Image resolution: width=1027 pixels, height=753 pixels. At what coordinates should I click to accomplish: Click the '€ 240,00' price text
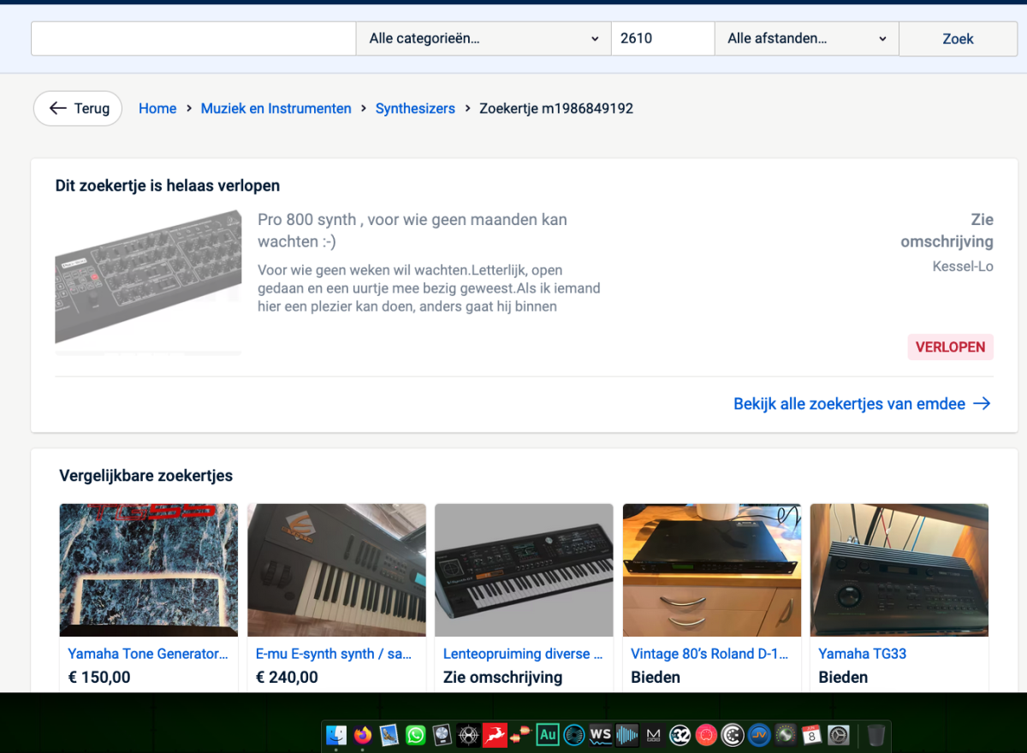point(287,678)
